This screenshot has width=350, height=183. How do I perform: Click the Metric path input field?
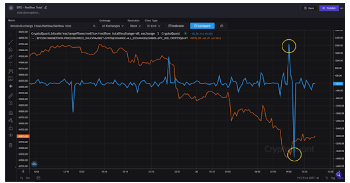[x=53, y=26]
